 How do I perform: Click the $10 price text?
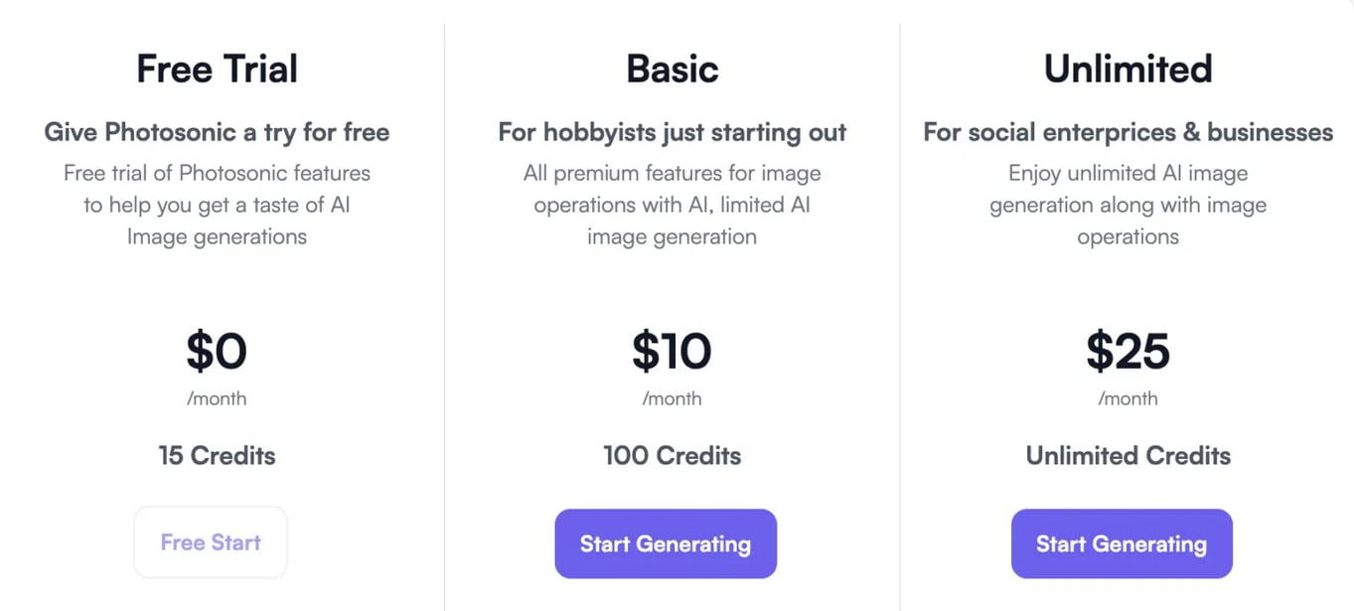[673, 351]
